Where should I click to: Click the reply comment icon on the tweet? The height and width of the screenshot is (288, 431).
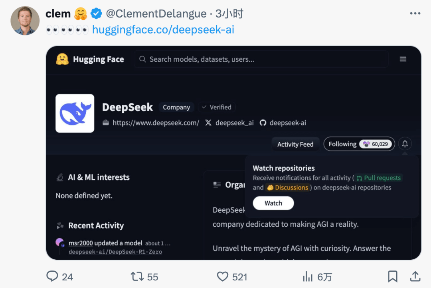pyautogui.click(x=52, y=276)
